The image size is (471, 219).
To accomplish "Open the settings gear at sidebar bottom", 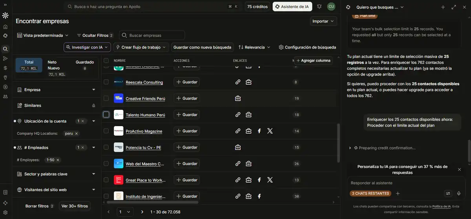I will pos(5,213).
